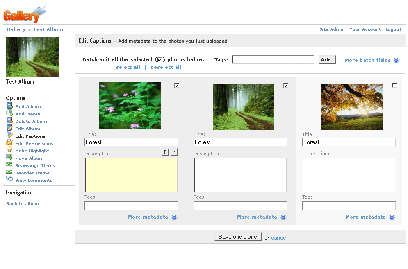Screen dimensions: 408x269
Task: Click the batch Tags input field
Action: click(x=273, y=60)
